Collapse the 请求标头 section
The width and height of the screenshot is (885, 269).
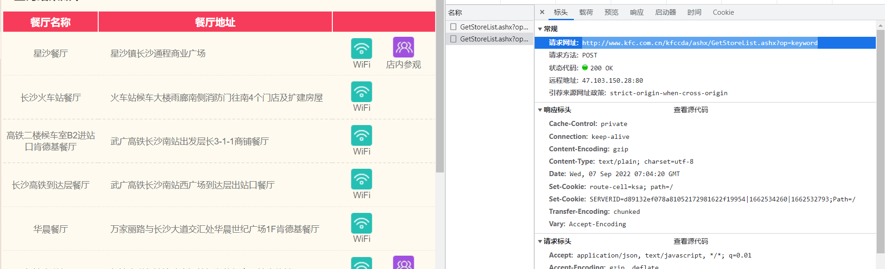(540, 241)
